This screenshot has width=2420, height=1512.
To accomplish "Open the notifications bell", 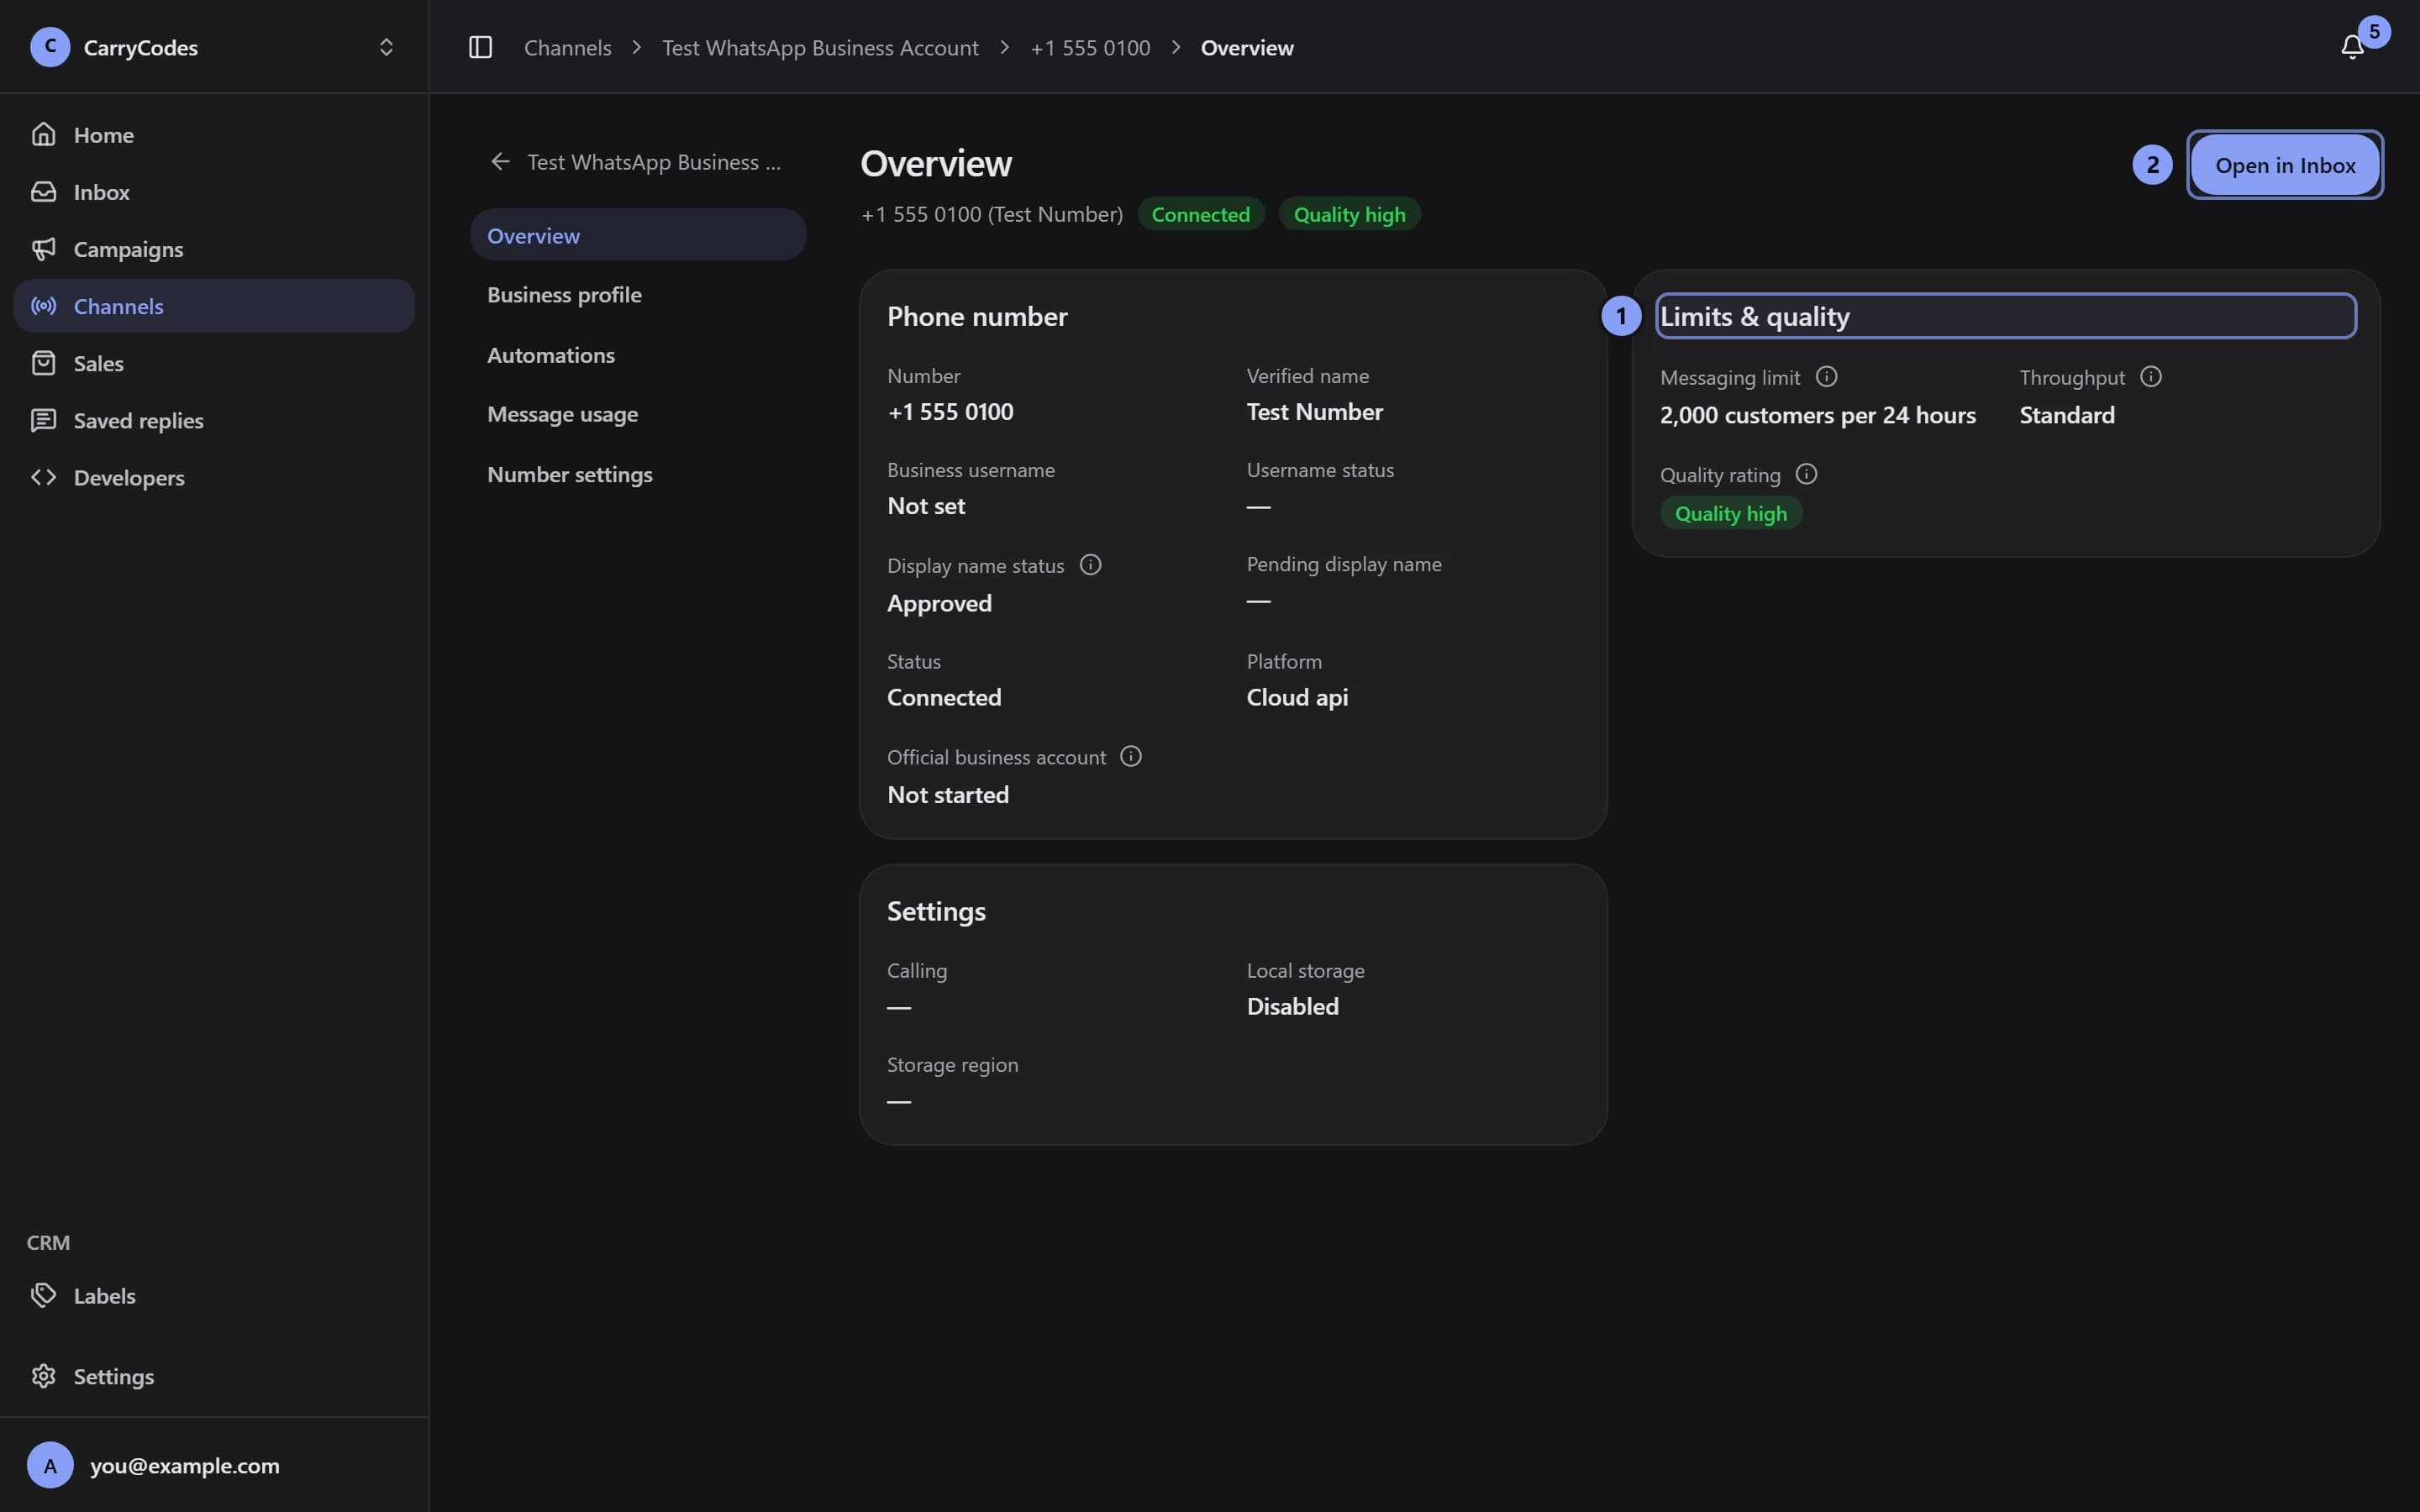I will tap(2352, 47).
